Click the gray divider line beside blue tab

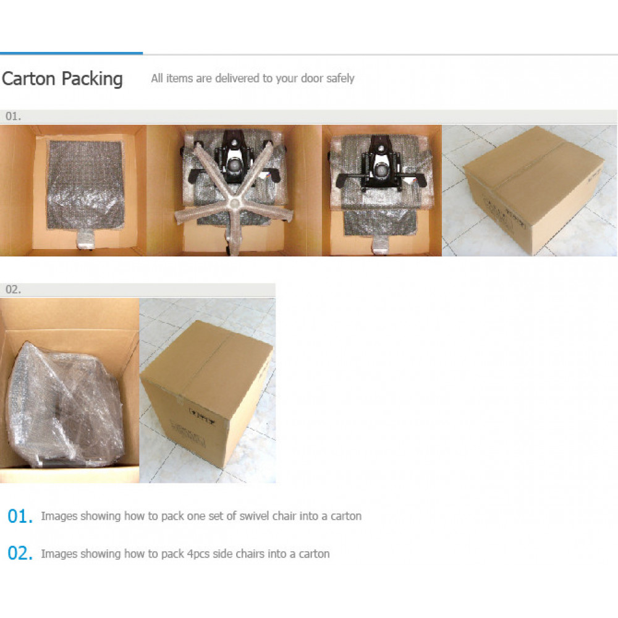point(380,54)
